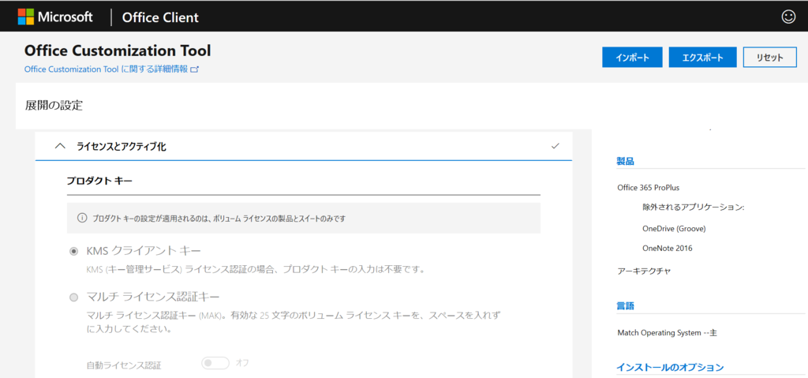This screenshot has height=378, width=808.
Task: Click the マルチ ライセンス認証キー (MAK) description text
Action: [294, 320]
